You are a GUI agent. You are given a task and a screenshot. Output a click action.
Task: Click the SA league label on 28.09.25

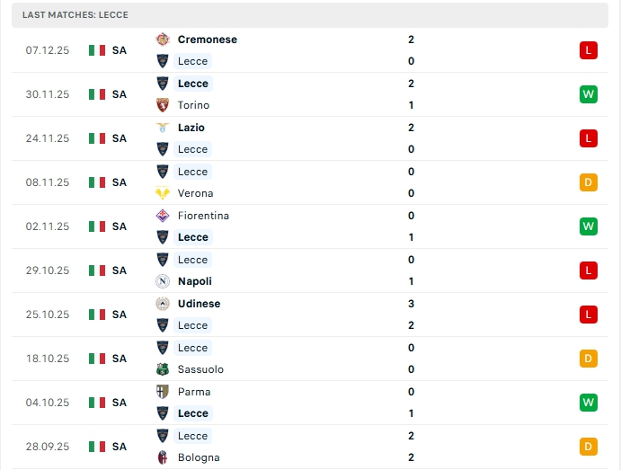(120, 447)
